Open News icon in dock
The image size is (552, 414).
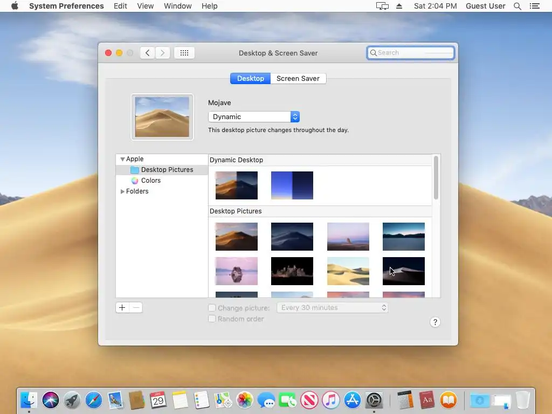(x=309, y=401)
